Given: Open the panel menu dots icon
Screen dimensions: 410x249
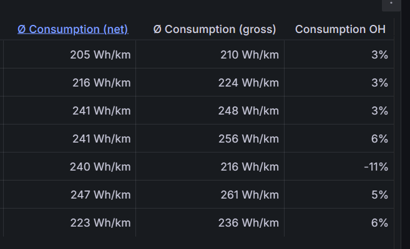Looking at the screenshot, I should (391, 4).
